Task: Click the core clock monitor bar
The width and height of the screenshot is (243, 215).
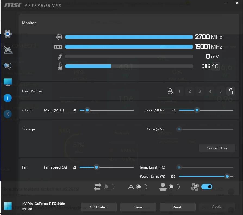Action: [x=129, y=37]
